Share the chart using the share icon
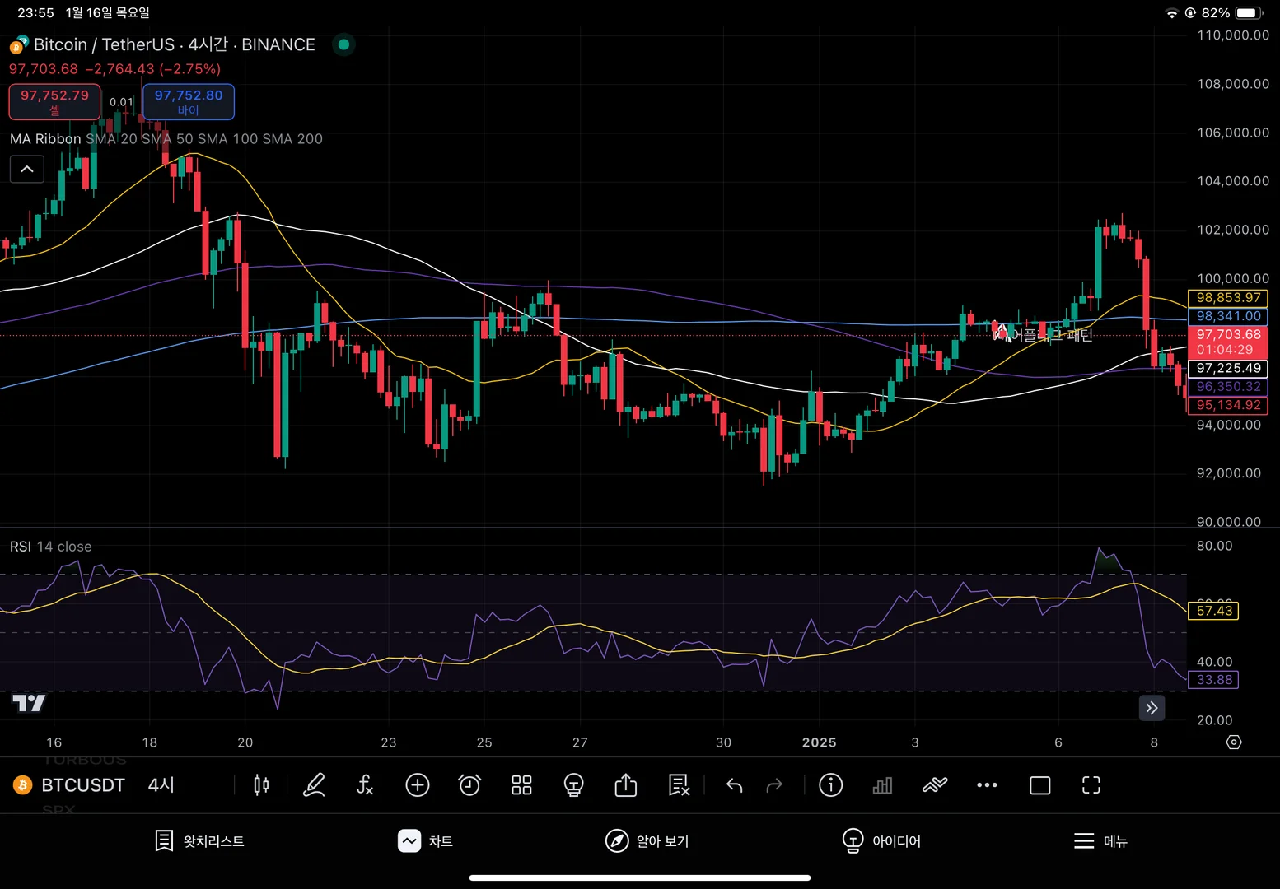 click(626, 785)
